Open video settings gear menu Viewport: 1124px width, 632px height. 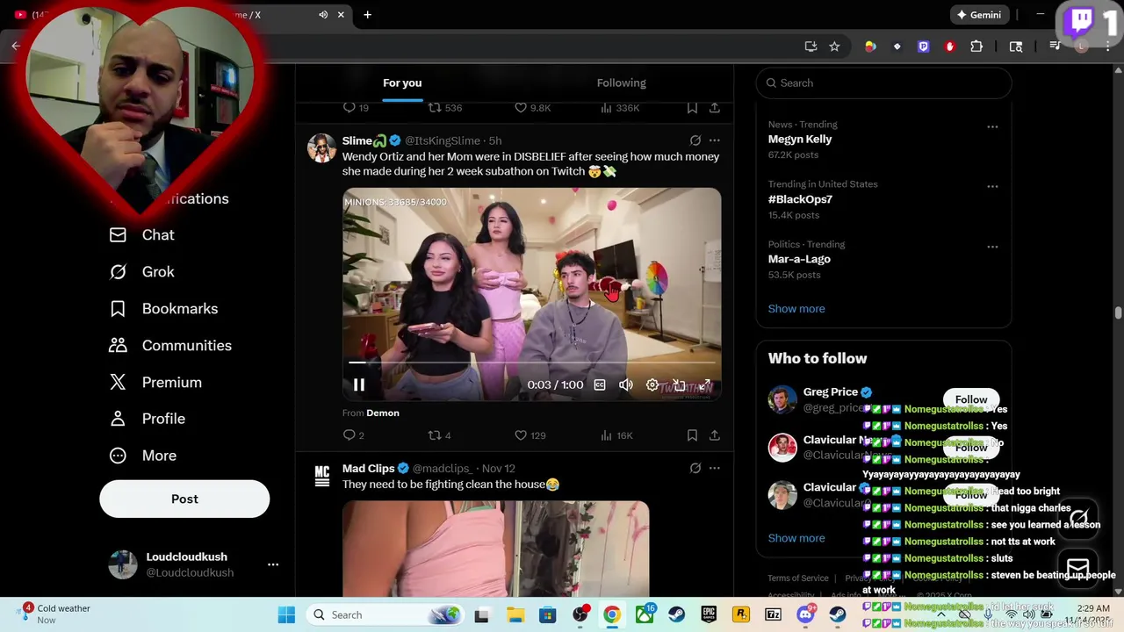pyautogui.click(x=652, y=385)
